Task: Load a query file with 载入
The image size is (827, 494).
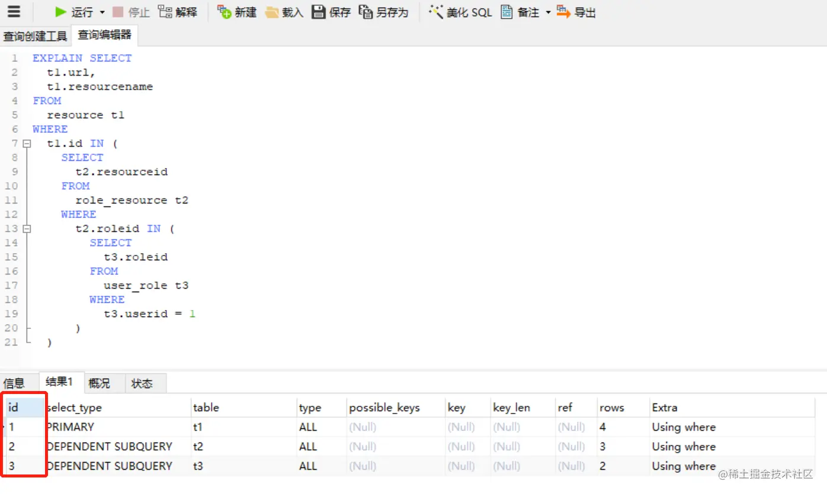Action: pos(284,12)
